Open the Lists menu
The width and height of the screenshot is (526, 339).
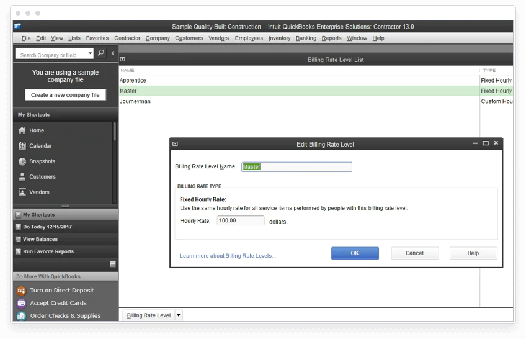[74, 38]
